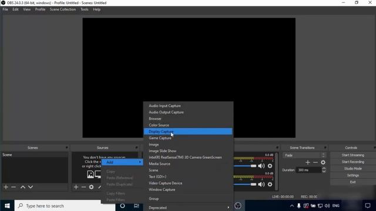Open transition properties gear icon

[x=323, y=162]
